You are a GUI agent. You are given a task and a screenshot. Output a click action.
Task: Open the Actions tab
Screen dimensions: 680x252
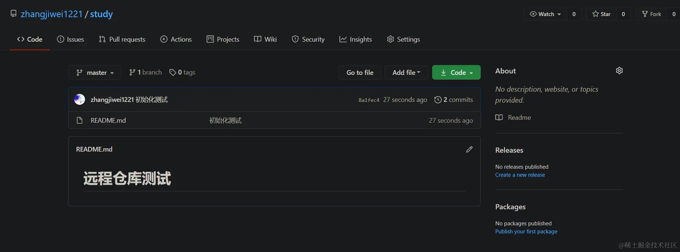176,39
